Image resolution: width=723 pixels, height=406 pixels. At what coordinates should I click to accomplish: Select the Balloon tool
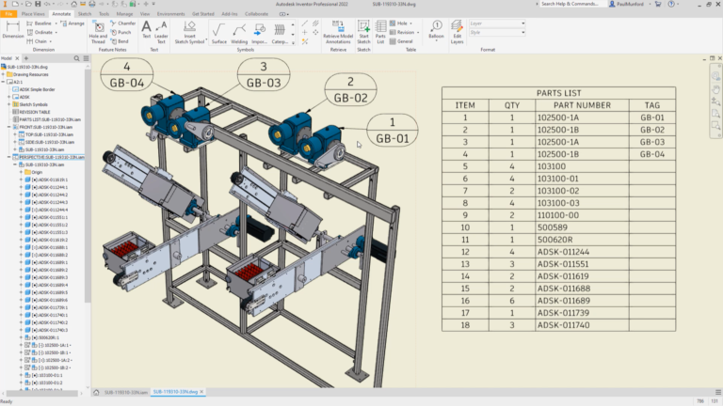436,29
